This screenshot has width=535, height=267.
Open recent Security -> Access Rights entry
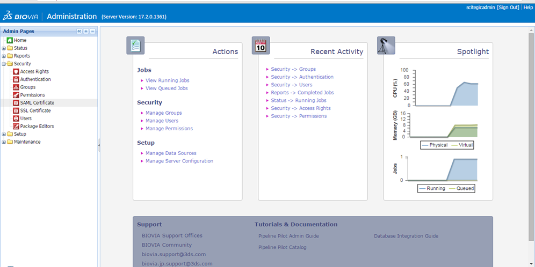301,108
